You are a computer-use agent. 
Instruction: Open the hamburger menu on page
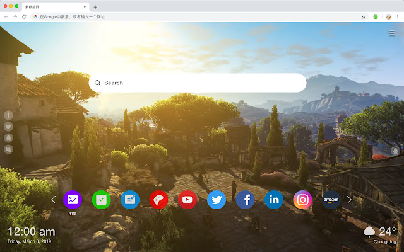[391, 33]
